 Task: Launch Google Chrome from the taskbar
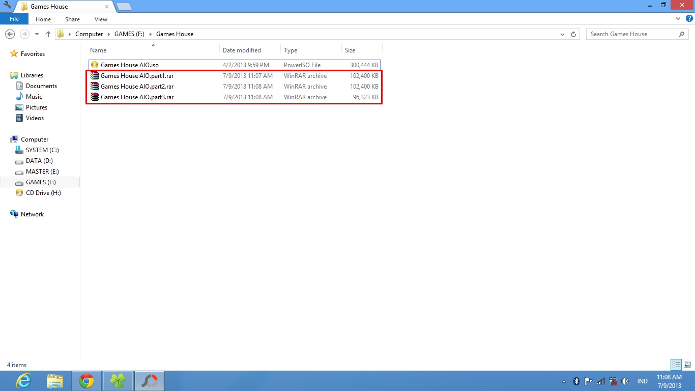click(x=86, y=381)
